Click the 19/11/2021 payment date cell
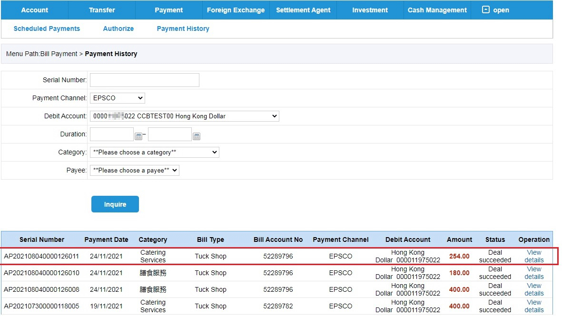This screenshot has height=316, width=562. click(x=106, y=306)
